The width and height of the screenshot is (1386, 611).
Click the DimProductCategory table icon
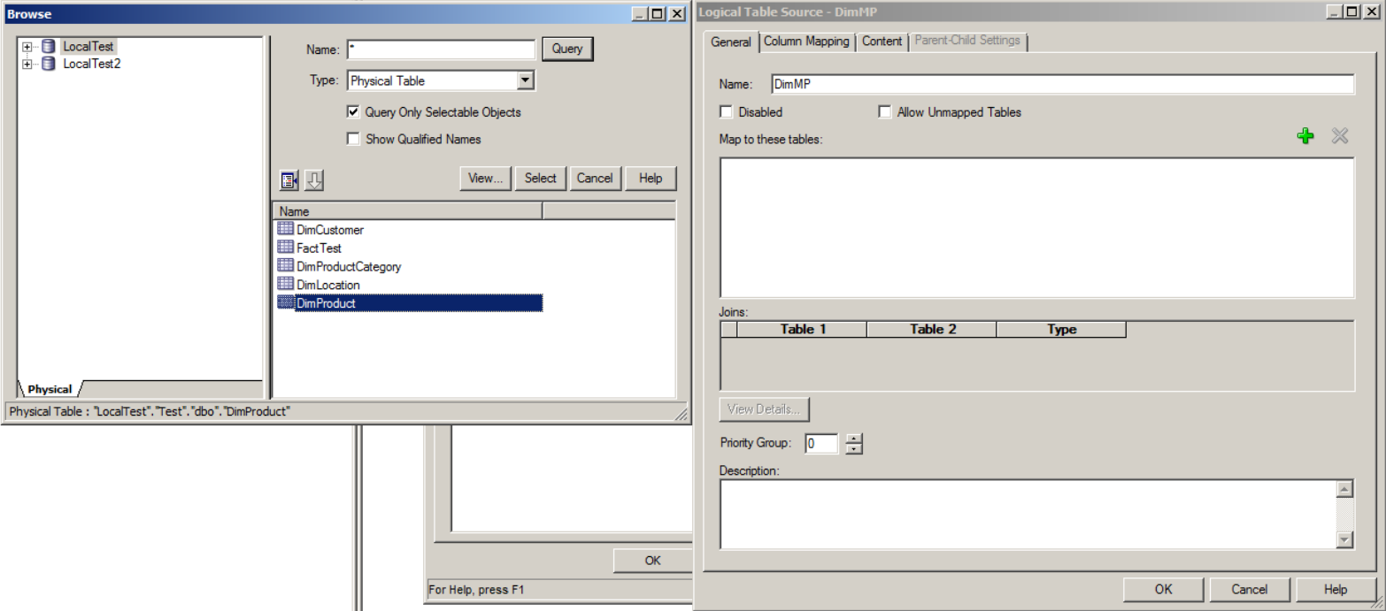[x=285, y=265]
